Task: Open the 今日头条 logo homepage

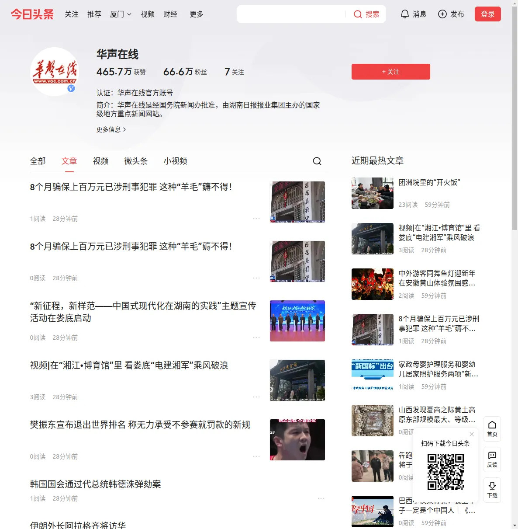Action: (x=32, y=14)
